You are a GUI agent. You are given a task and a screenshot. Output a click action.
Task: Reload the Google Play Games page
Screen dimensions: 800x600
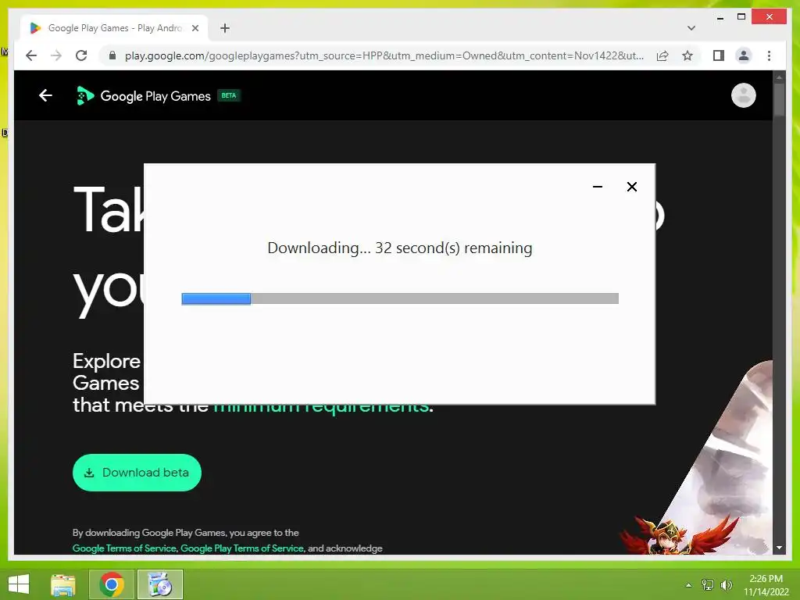81,55
